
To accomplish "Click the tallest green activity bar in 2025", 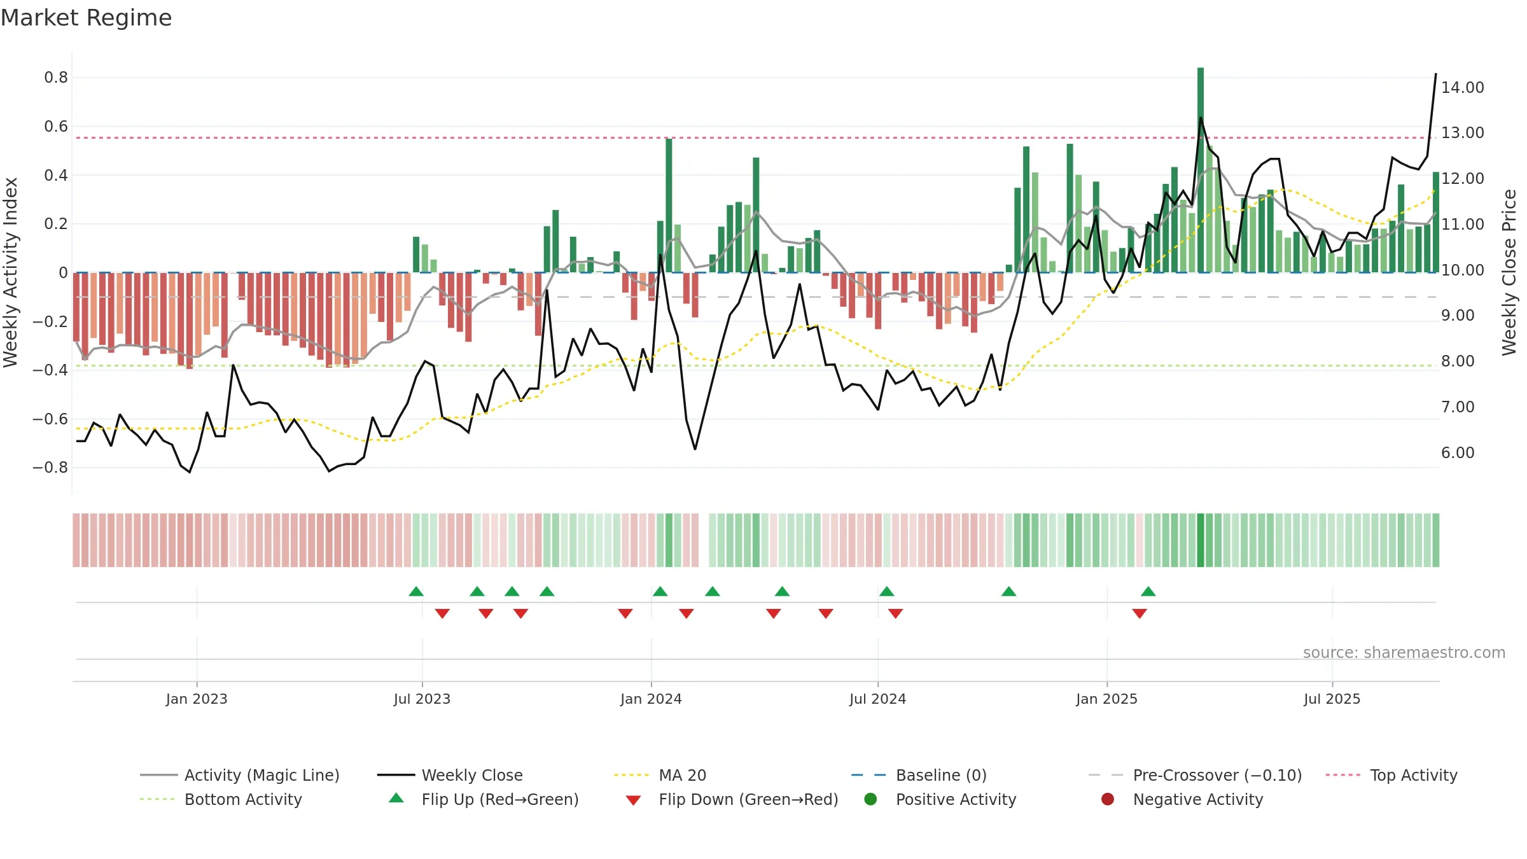I will click(x=1201, y=170).
